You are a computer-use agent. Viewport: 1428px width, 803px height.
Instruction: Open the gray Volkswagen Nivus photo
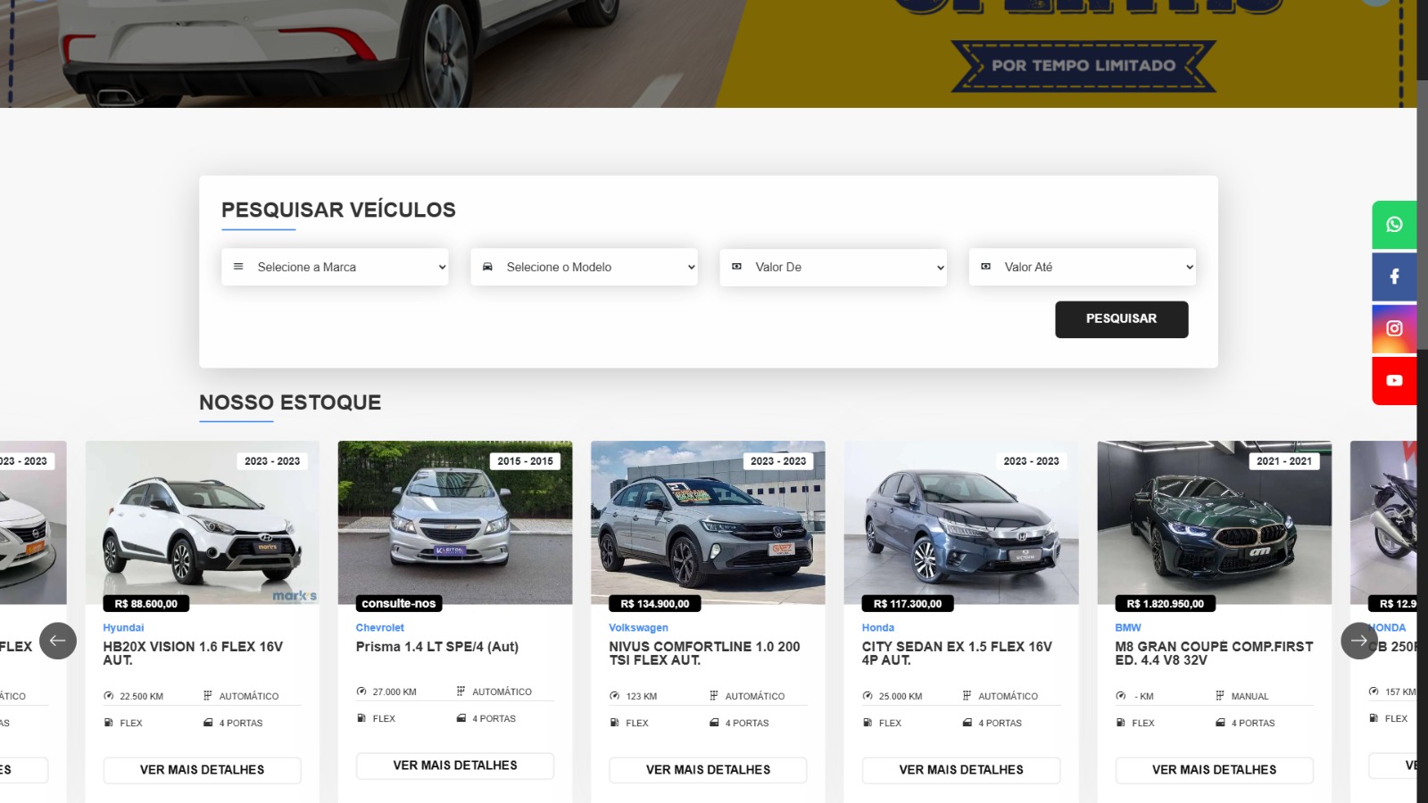[x=708, y=522]
